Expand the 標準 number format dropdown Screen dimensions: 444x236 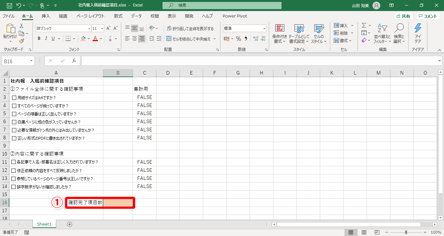coord(264,29)
